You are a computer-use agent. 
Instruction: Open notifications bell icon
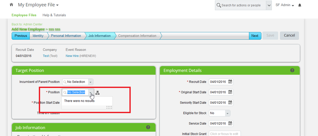coord(300,5)
